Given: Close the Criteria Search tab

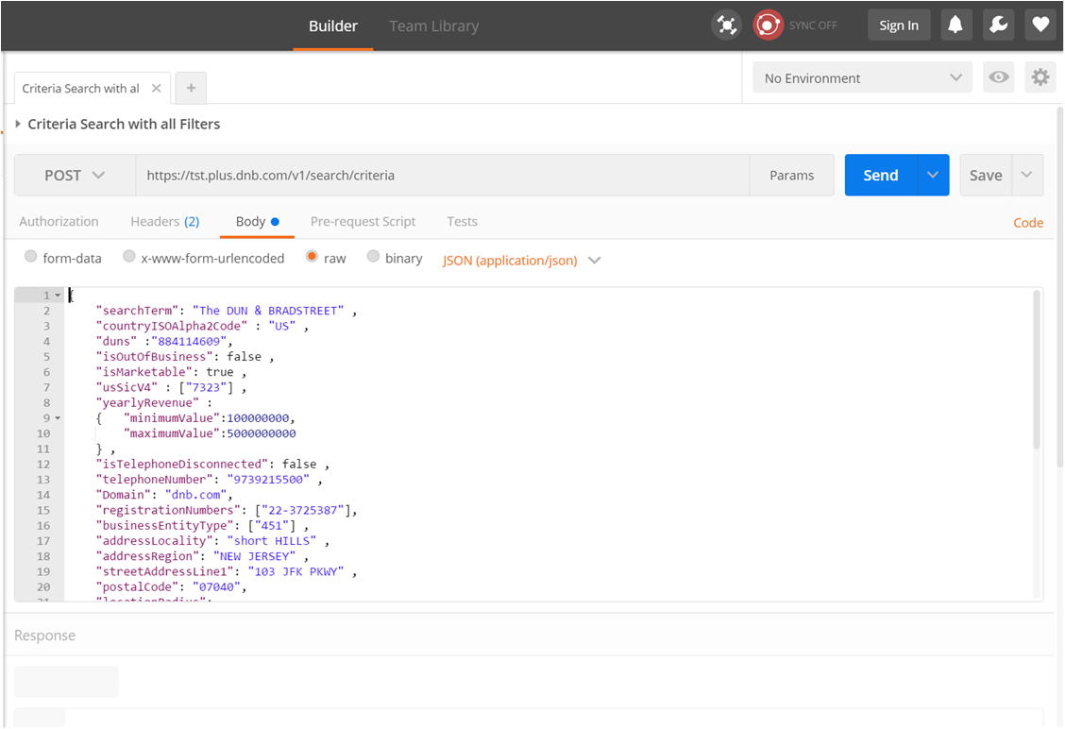Looking at the screenshot, I should 156,89.
